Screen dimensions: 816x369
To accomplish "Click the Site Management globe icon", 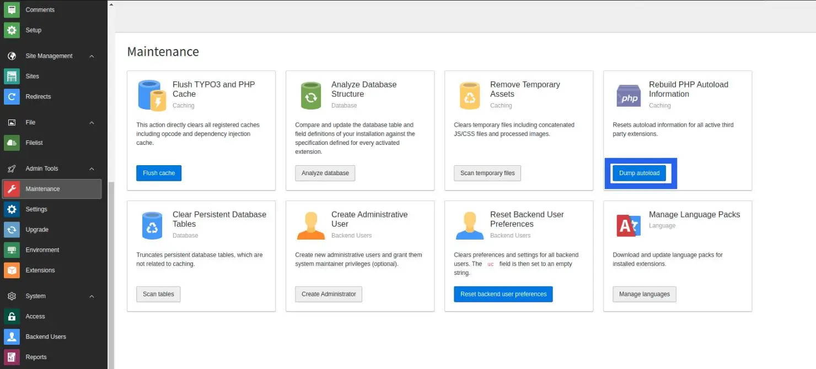I will click(12, 56).
